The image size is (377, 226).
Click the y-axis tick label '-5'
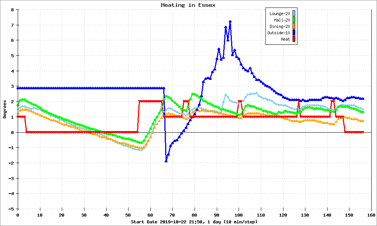click(x=11, y=209)
